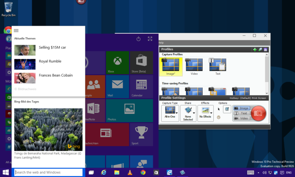Switch capture mode to Image
The height and width of the screenshot is (177, 295).
pos(242,108)
